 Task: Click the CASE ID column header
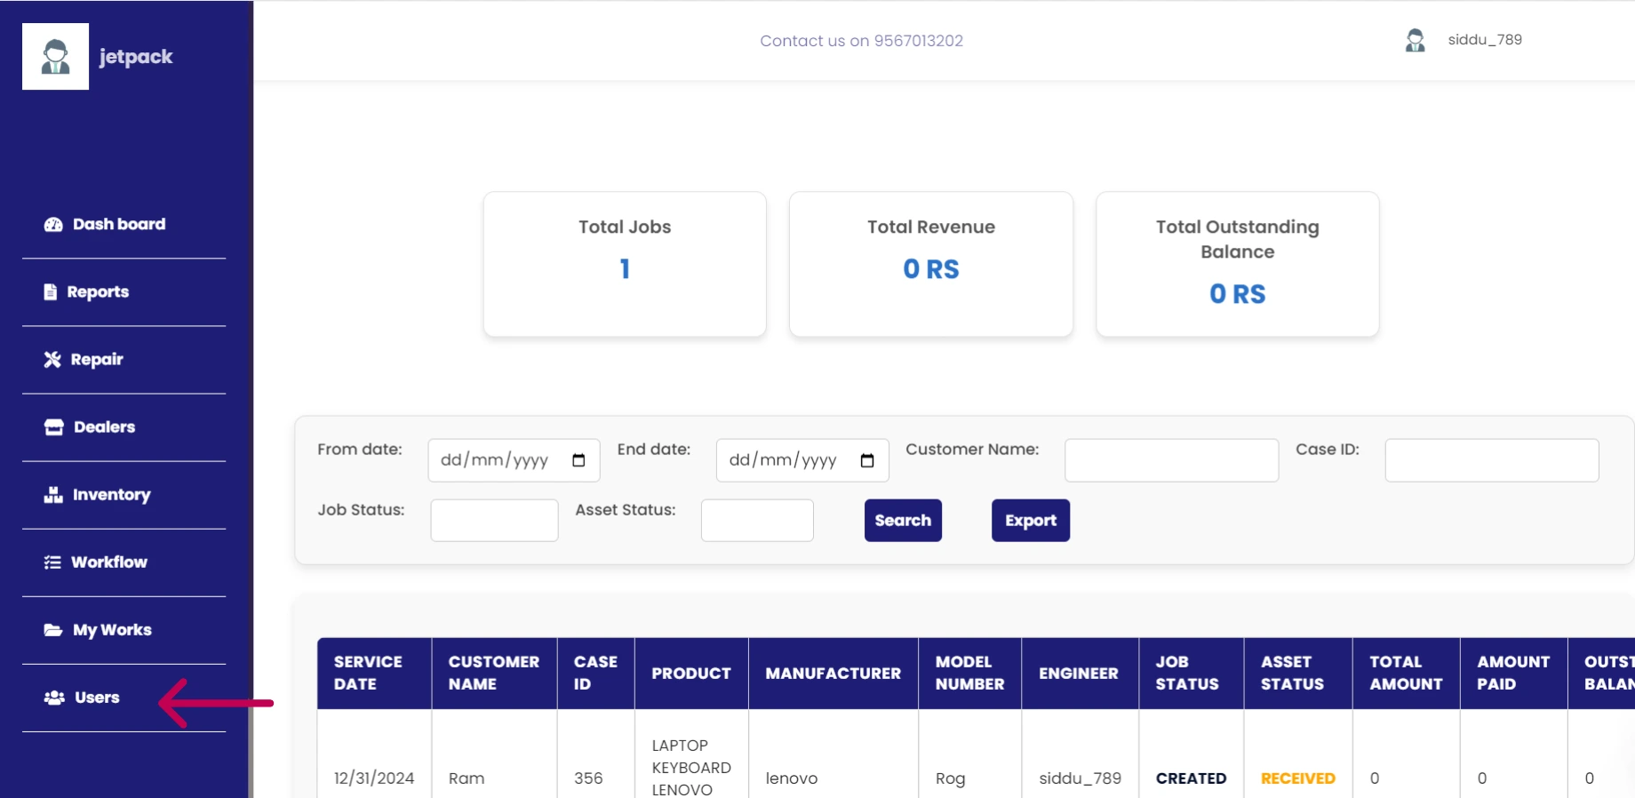pyautogui.click(x=595, y=674)
